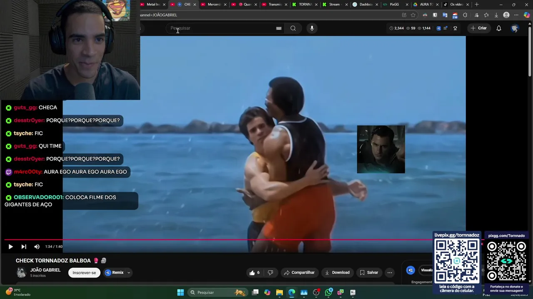533x299 pixels.
Task: Open the Criar (create) button
Action: point(478,28)
